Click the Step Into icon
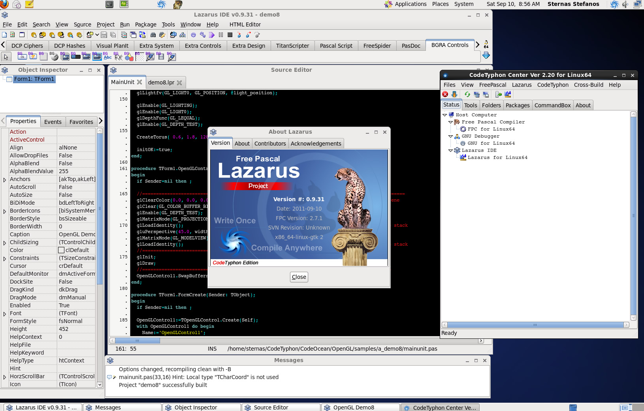This screenshot has height=411, width=644. click(x=239, y=35)
